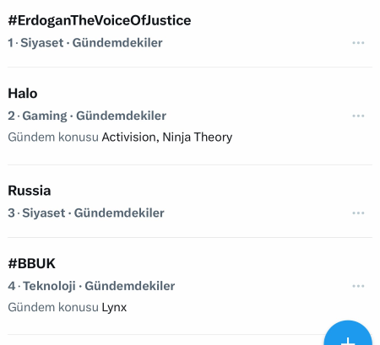380x345 pixels.
Task: Open the #ErdoganTheVoiceOfJustice hashtag
Action: click(100, 20)
